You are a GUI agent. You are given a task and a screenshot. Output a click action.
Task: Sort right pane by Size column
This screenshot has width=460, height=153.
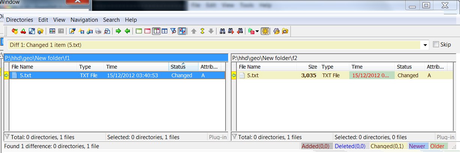pos(308,67)
